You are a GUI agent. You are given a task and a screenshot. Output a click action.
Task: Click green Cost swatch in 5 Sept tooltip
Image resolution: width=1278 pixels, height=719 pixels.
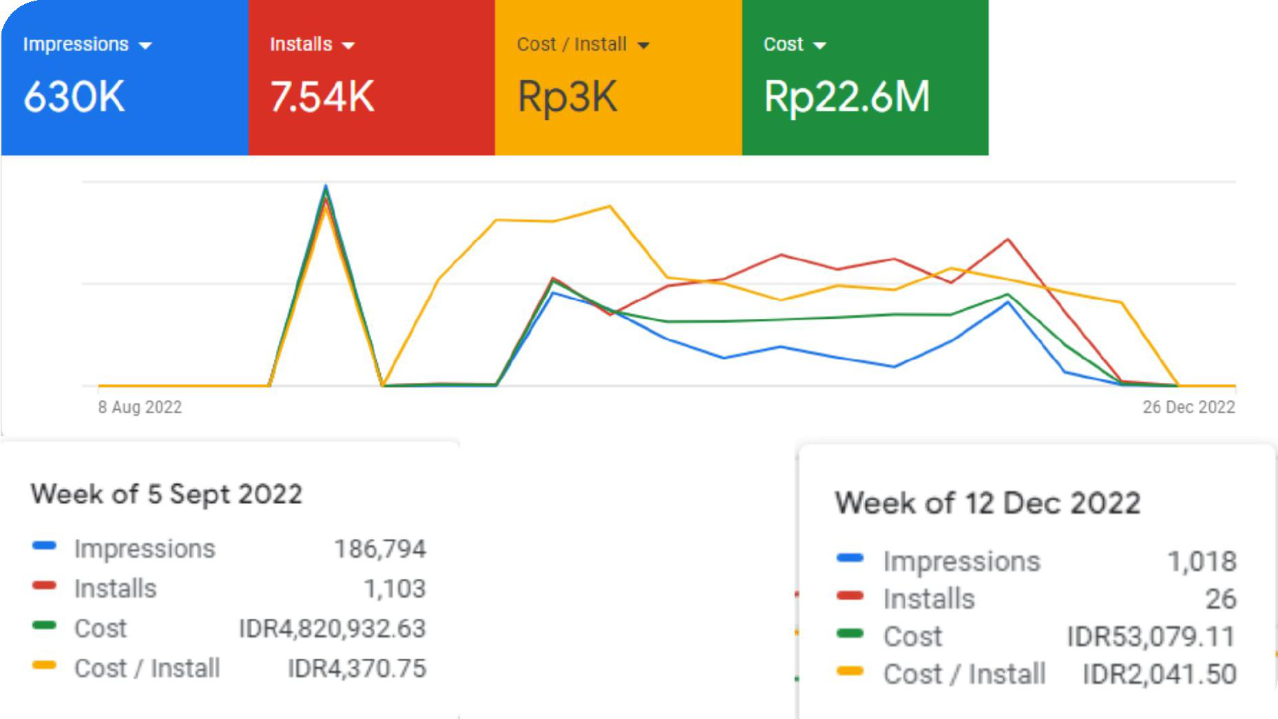tap(44, 625)
